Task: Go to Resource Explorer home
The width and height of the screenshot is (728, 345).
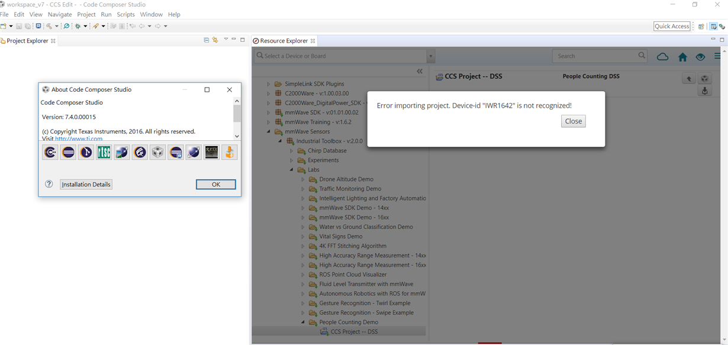Action: [x=682, y=57]
